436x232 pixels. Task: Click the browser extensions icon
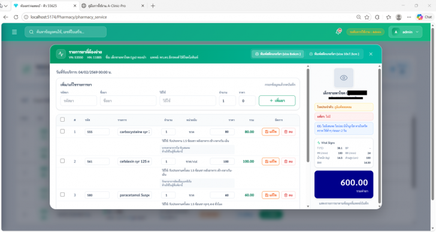click(377, 17)
